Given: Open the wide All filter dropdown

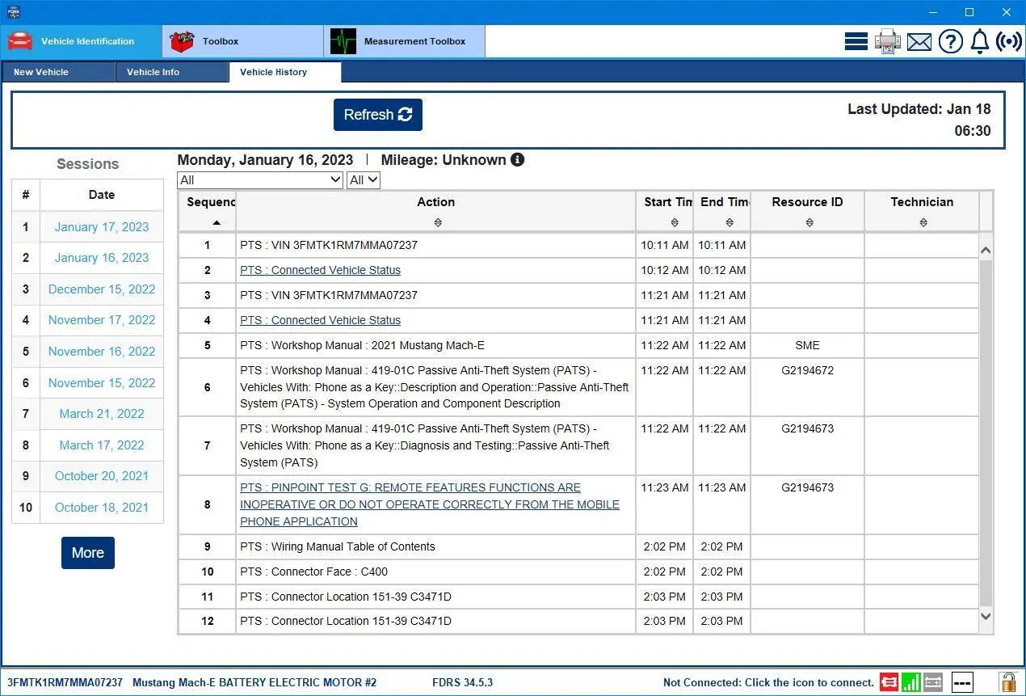Looking at the screenshot, I should (x=260, y=180).
